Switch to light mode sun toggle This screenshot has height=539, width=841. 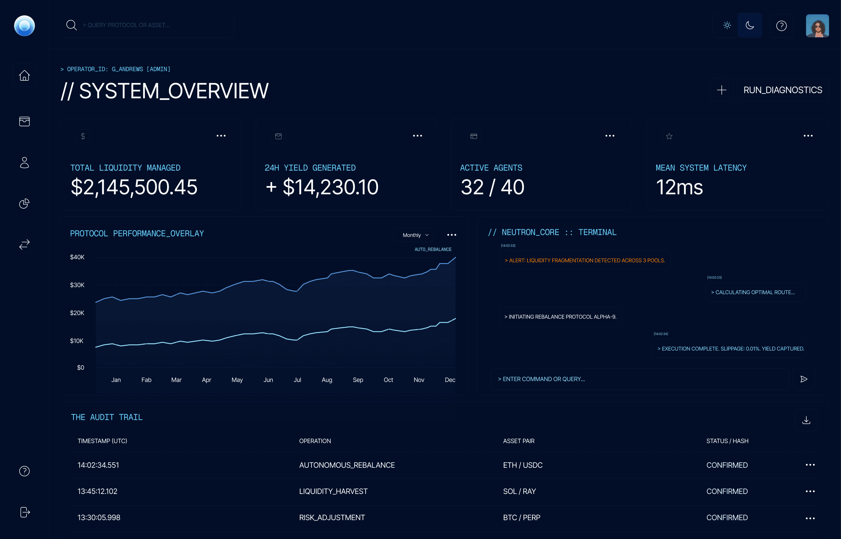pos(727,25)
